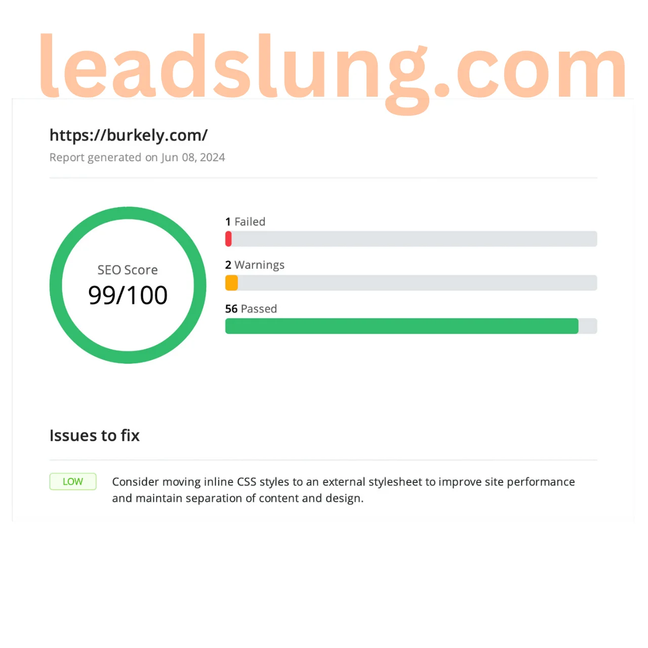The width and height of the screenshot is (648, 648).
Task: Click the "2 Warnings" label
Action: 255,265
